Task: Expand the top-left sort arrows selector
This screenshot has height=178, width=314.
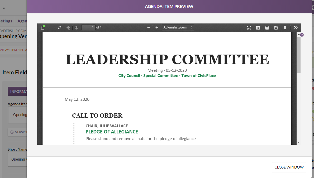Action: [x=4, y=8]
